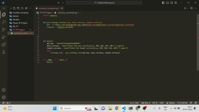
Task: Open the Terminal app from taskbar
Action: pos(131,108)
